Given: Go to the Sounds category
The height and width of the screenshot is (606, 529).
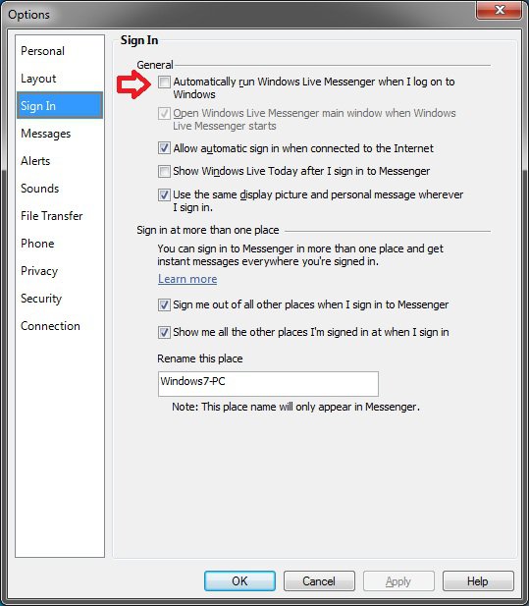Looking at the screenshot, I should pyautogui.click(x=40, y=189).
